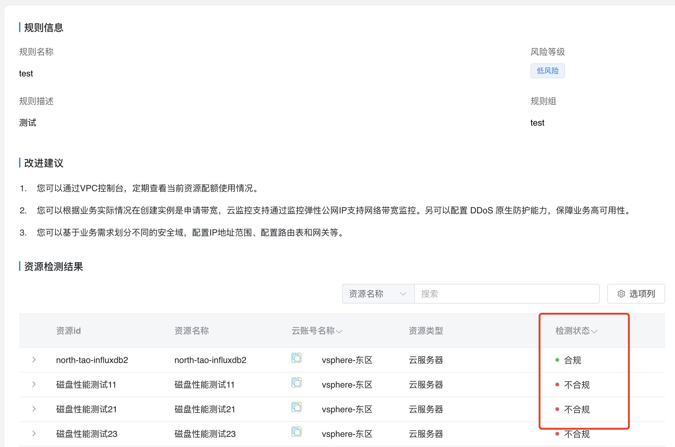Click vsphere icon in 磁盘性能测试11 row
The image size is (675, 447).
[x=296, y=382]
